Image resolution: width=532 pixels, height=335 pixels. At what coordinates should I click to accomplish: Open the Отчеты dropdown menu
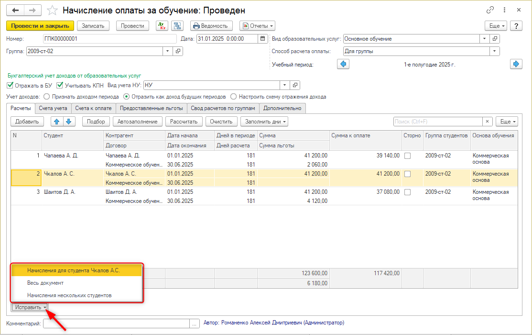(x=257, y=26)
